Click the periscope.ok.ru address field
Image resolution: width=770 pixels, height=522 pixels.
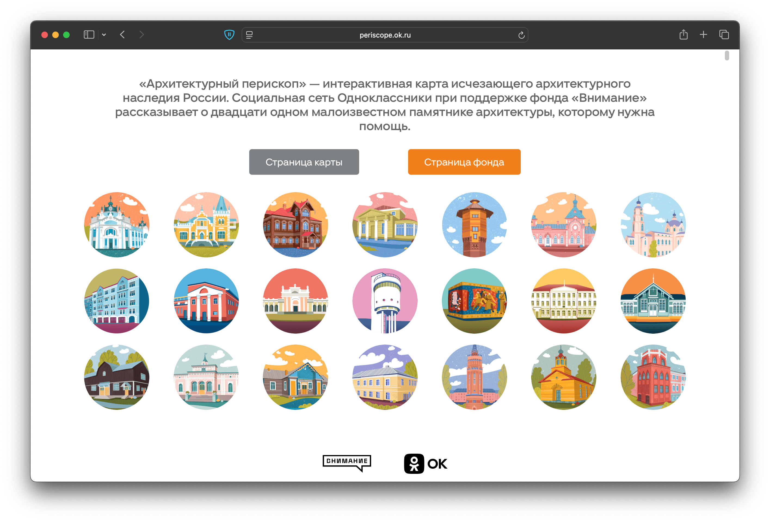[x=385, y=35]
